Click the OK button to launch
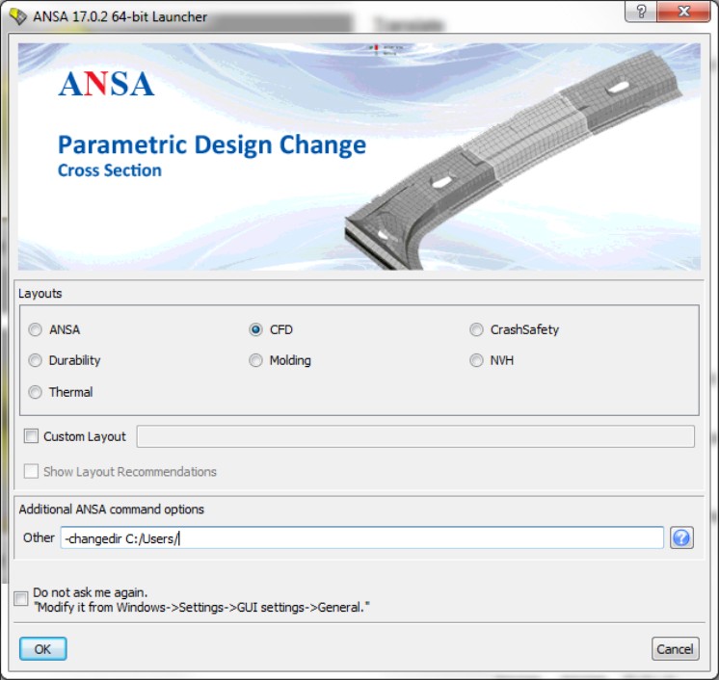 point(43,649)
